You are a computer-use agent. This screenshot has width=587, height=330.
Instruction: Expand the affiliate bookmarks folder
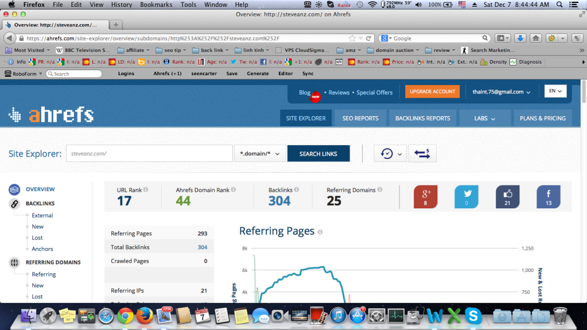[133, 50]
